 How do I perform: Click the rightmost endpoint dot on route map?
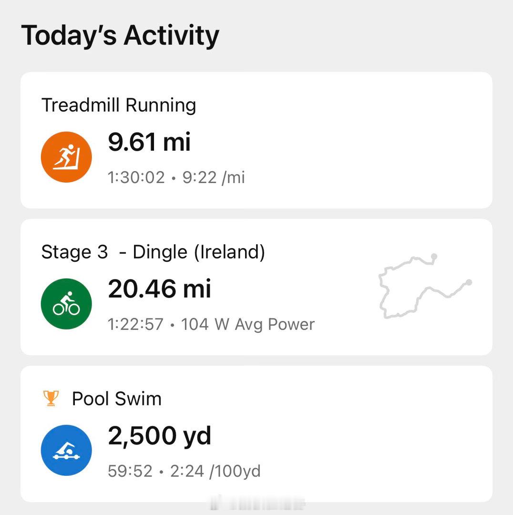pos(469,282)
